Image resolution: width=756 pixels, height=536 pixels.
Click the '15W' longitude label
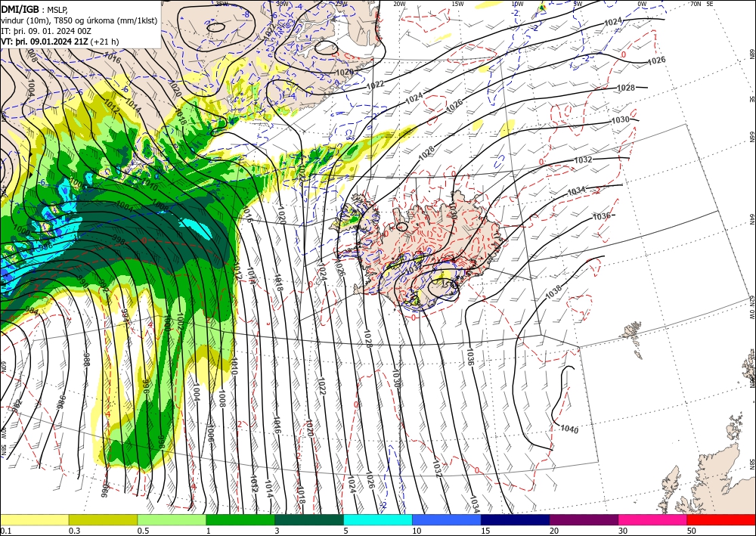(x=457, y=4)
